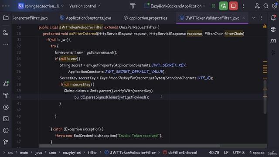Open the Git tool window branch icon

6,142
